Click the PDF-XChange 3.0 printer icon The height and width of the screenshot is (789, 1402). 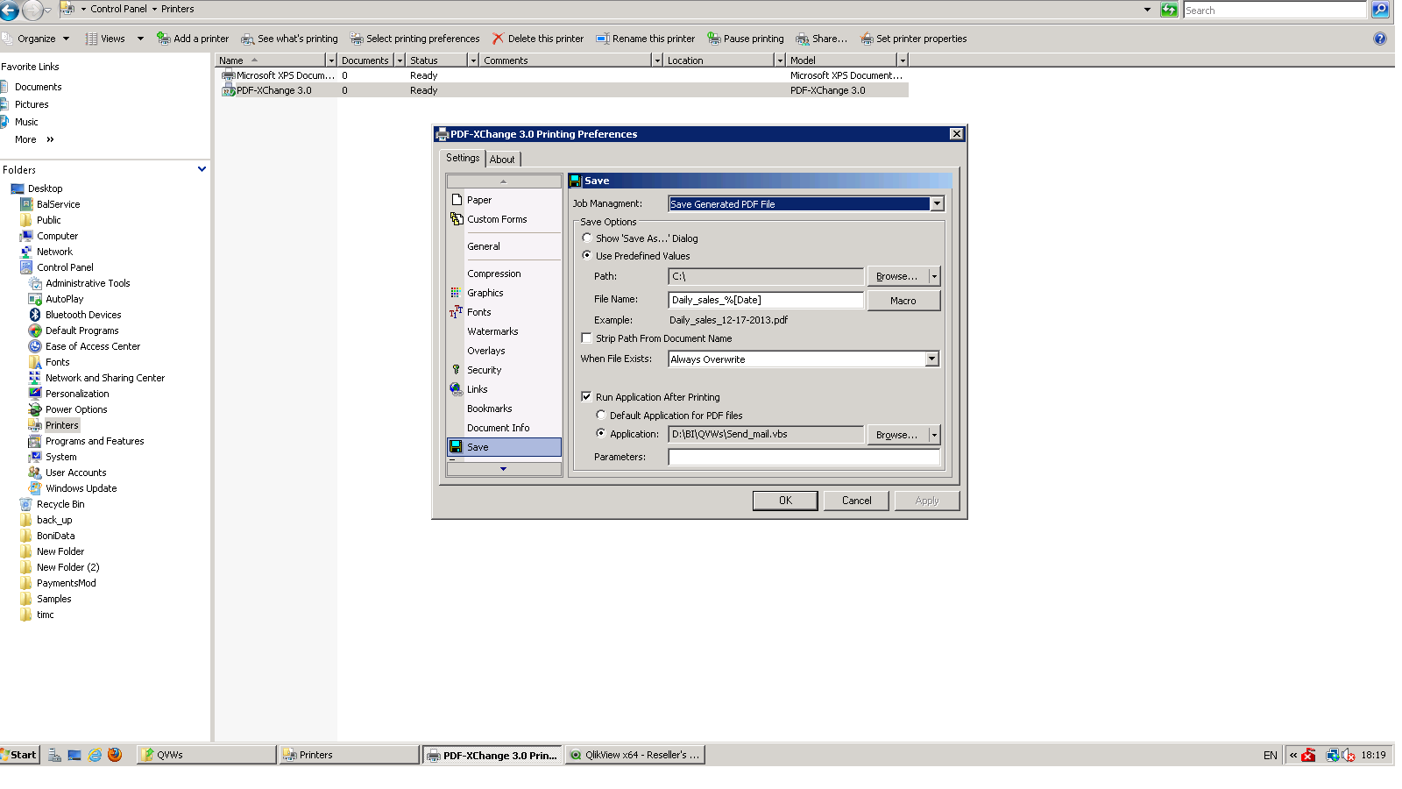tap(229, 90)
